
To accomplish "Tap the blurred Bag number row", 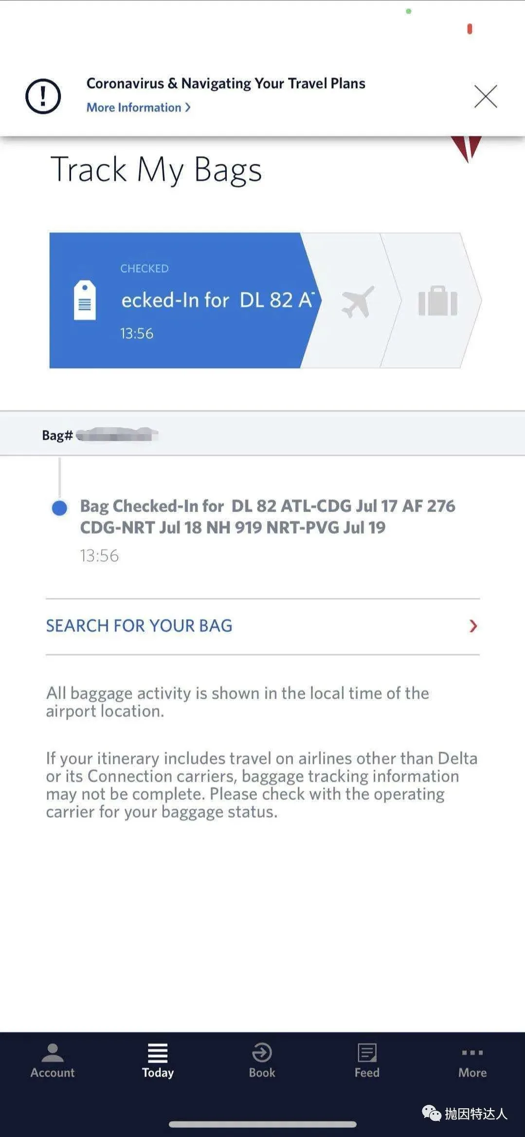I will coord(117,435).
